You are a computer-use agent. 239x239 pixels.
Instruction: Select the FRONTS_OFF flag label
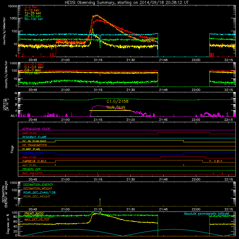click(32, 169)
